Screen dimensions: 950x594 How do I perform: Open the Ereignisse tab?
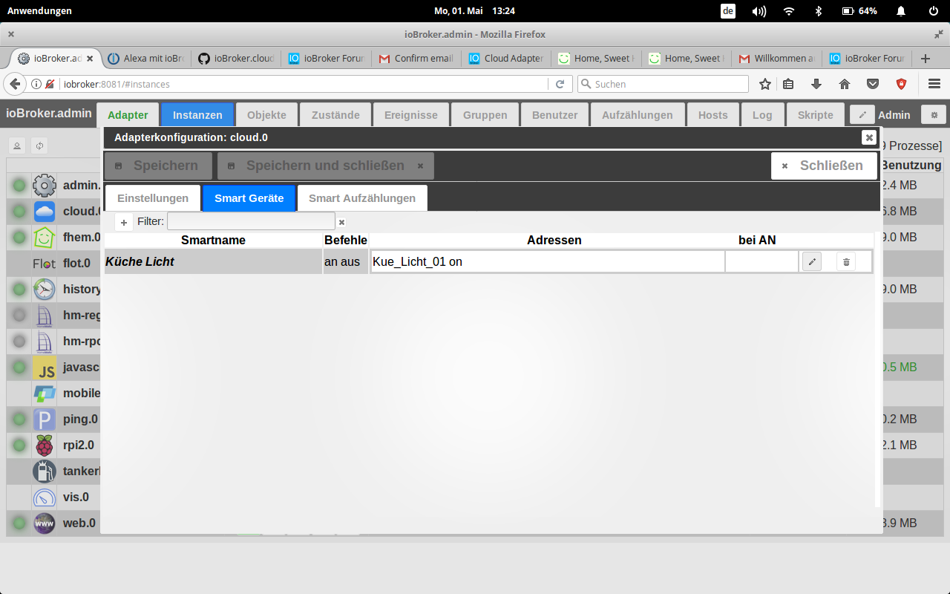pos(411,114)
